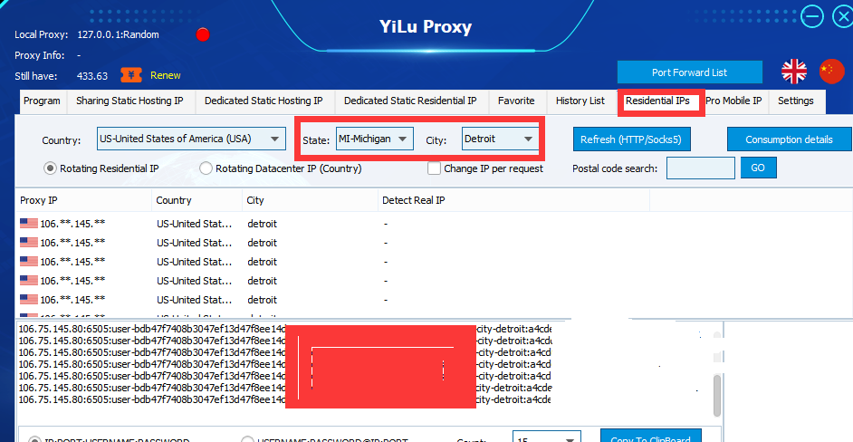853x442 pixels.
Task: Click the GO postal code button
Action: coord(758,168)
